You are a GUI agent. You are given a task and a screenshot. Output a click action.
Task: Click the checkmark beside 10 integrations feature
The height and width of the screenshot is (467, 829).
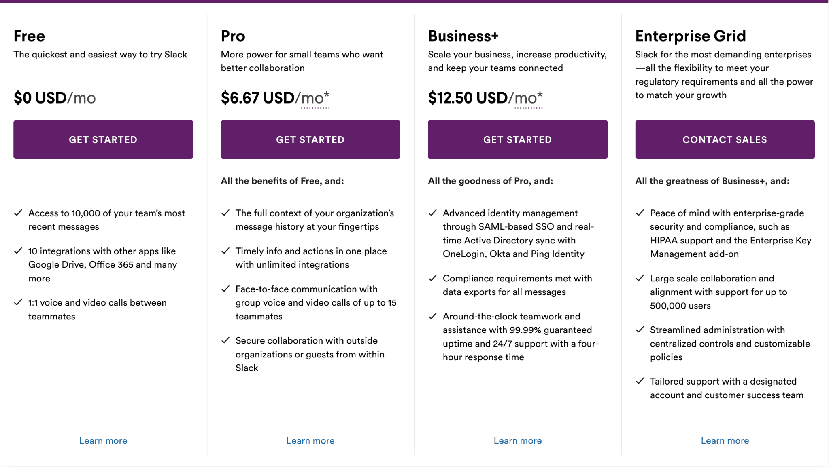coord(18,251)
